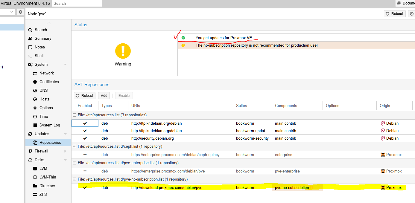Collapse the Disks submenu arrow
The height and width of the screenshot is (203, 415).
tap(65, 160)
